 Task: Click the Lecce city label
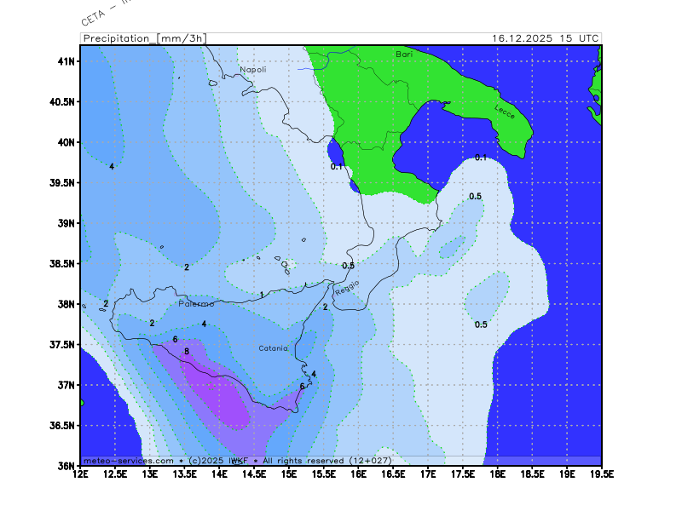[505, 111]
